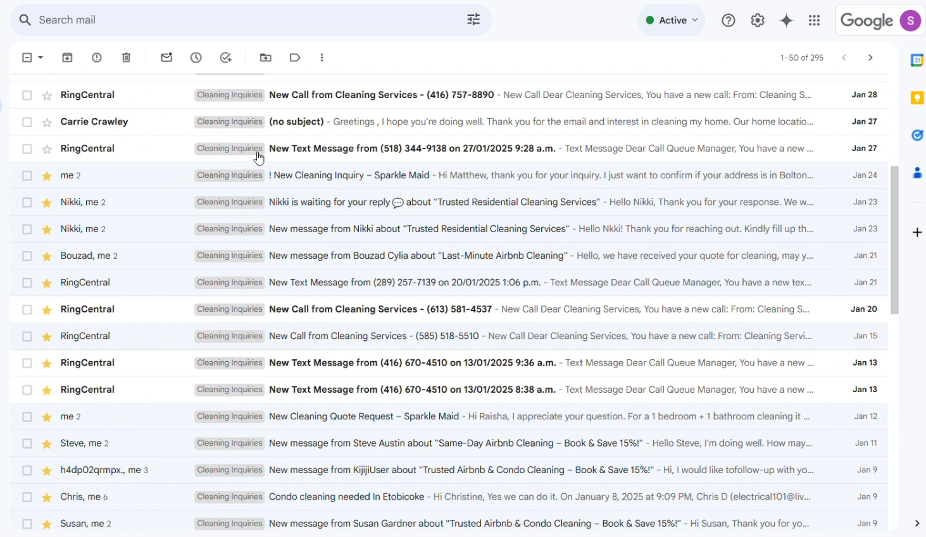Image resolution: width=926 pixels, height=537 pixels.
Task: Open the 13/01/2025 8:38 a.m. text message email
Action: point(449,390)
